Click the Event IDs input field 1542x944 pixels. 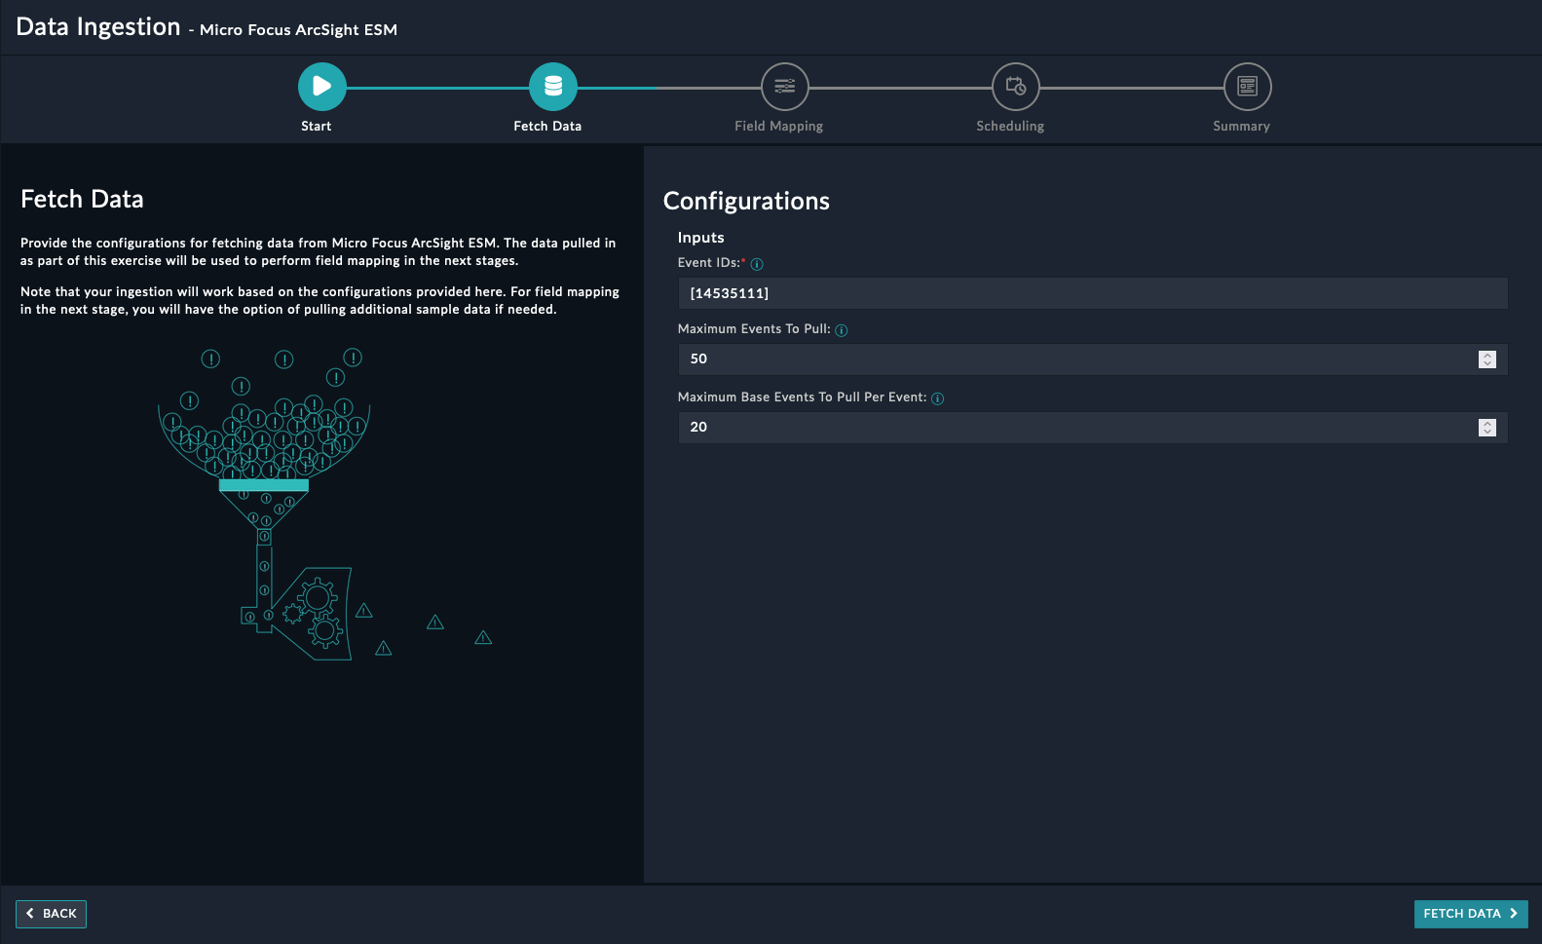[1091, 293]
